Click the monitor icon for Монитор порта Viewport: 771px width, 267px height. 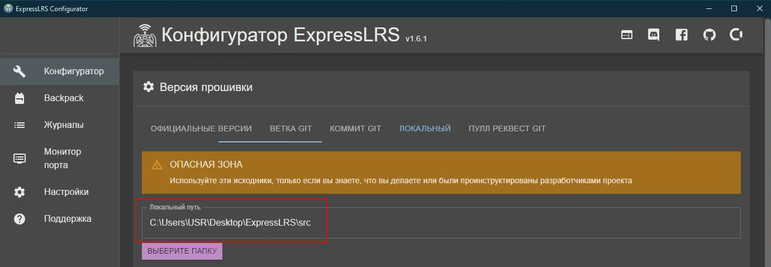tap(20, 159)
